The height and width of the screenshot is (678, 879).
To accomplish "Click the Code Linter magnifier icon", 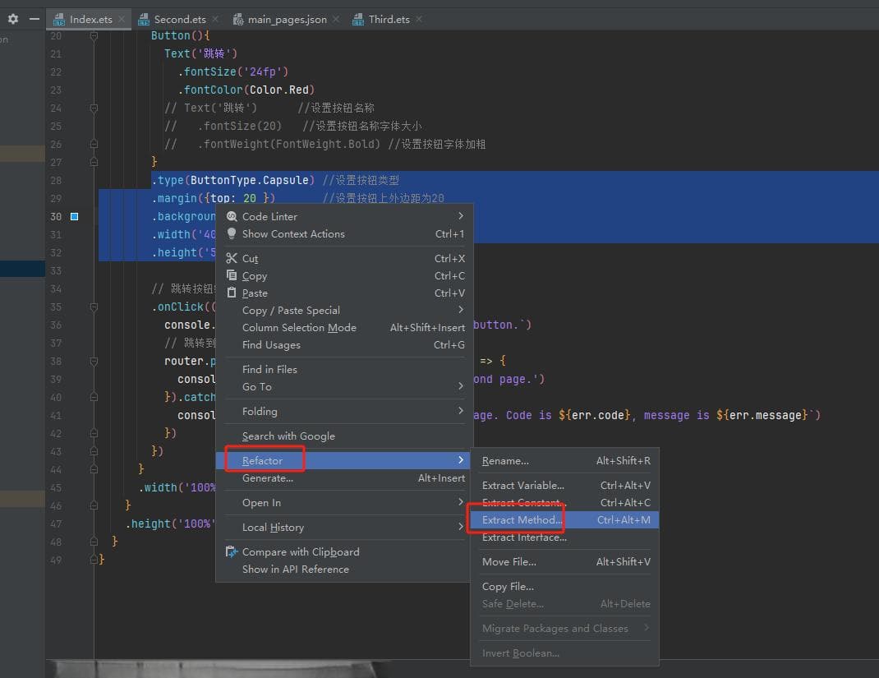I will coord(232,216).
